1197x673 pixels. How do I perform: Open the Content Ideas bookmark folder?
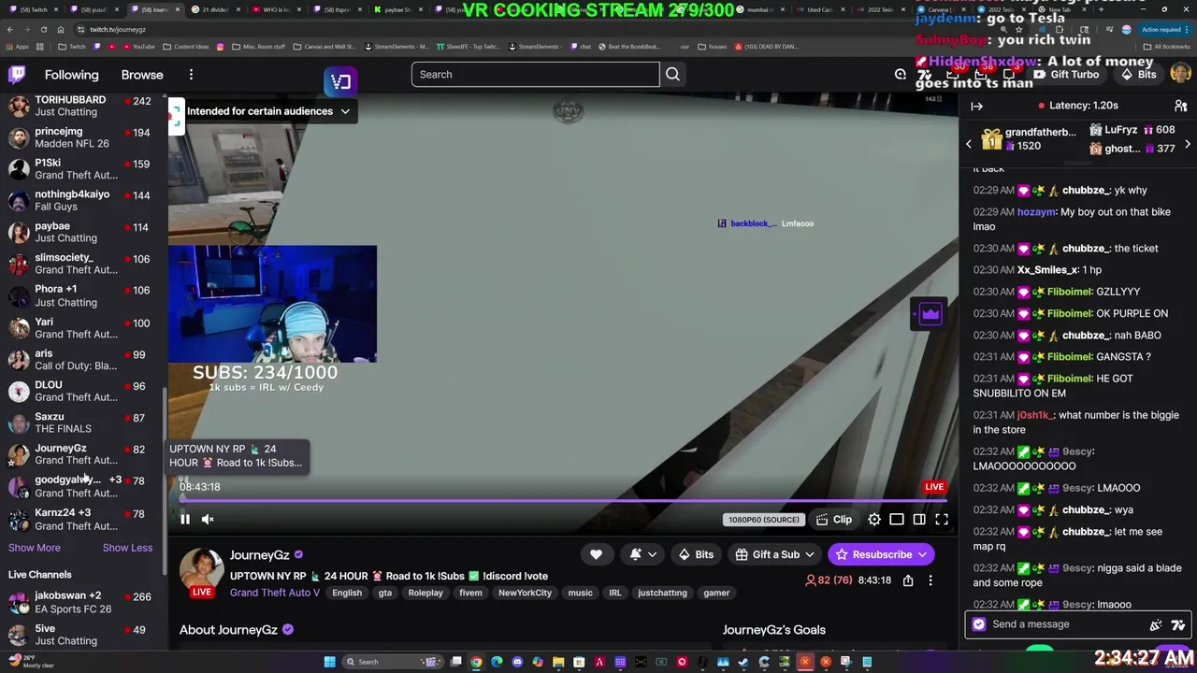click(186, 47)
